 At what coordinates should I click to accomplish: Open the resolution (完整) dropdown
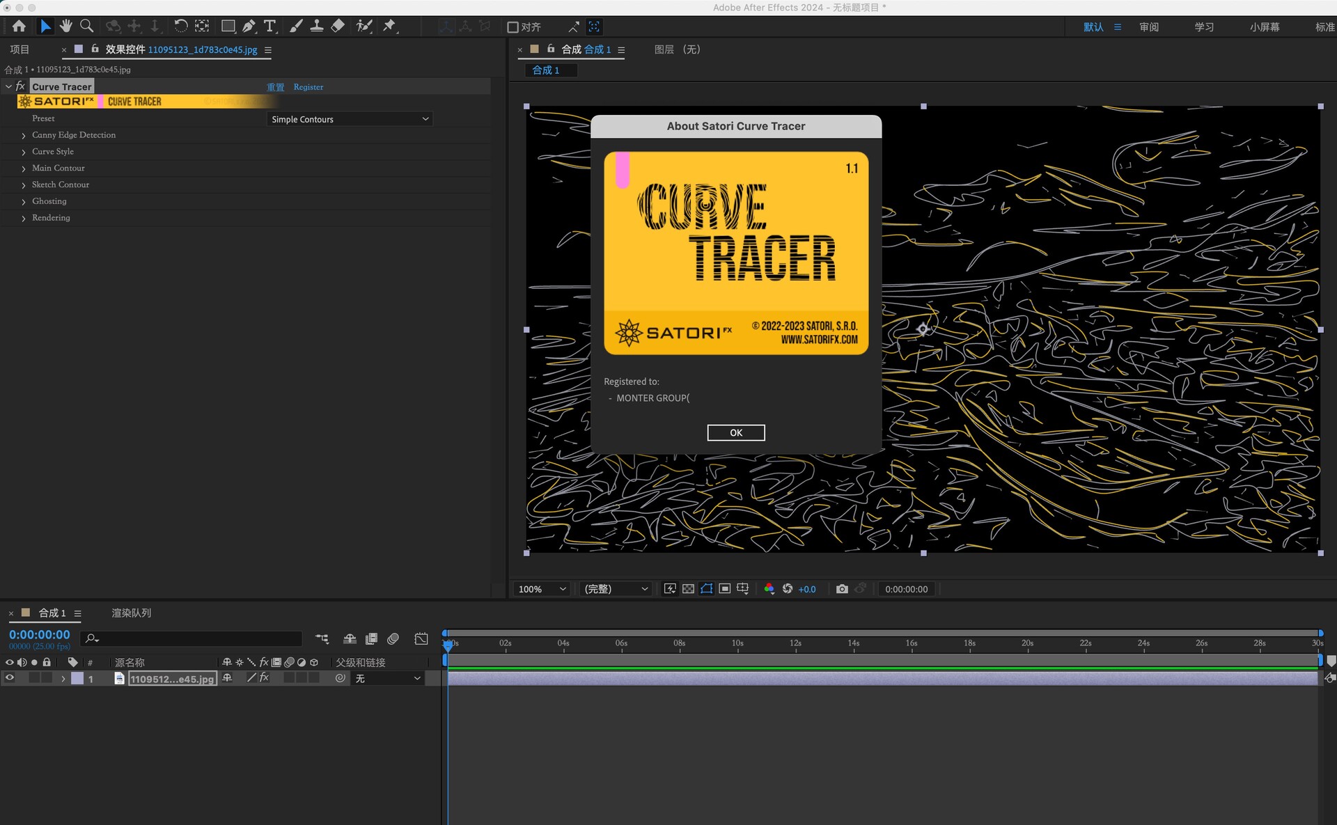(616, 589)
